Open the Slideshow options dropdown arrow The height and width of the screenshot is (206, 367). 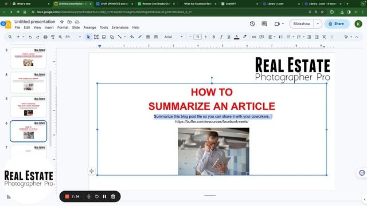pyautogui.click(x=318, y=23)
